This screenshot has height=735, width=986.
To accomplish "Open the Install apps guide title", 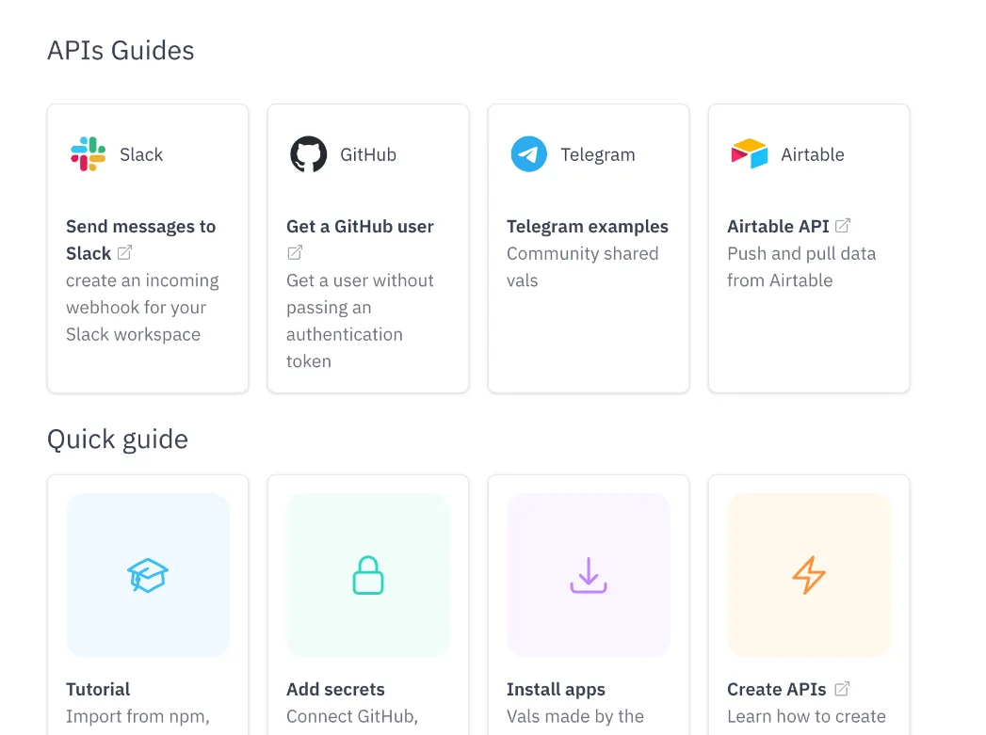I will (556, 690).
